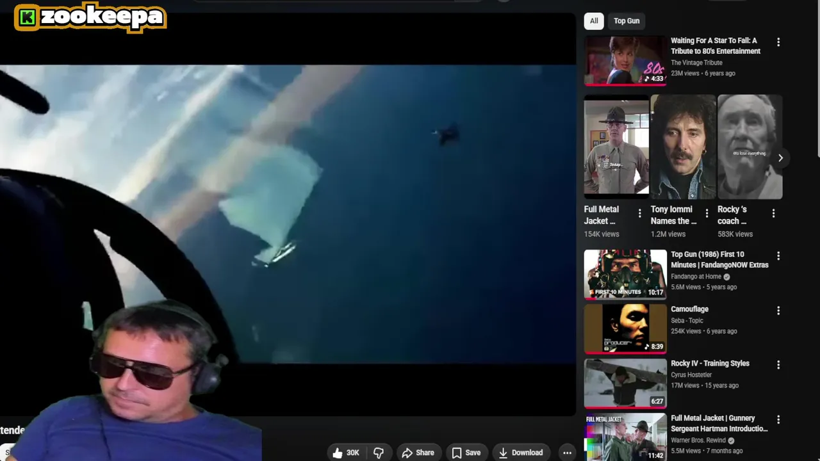
Task: Click the Tony Iommi Names the short title
Action: point(673,215)
